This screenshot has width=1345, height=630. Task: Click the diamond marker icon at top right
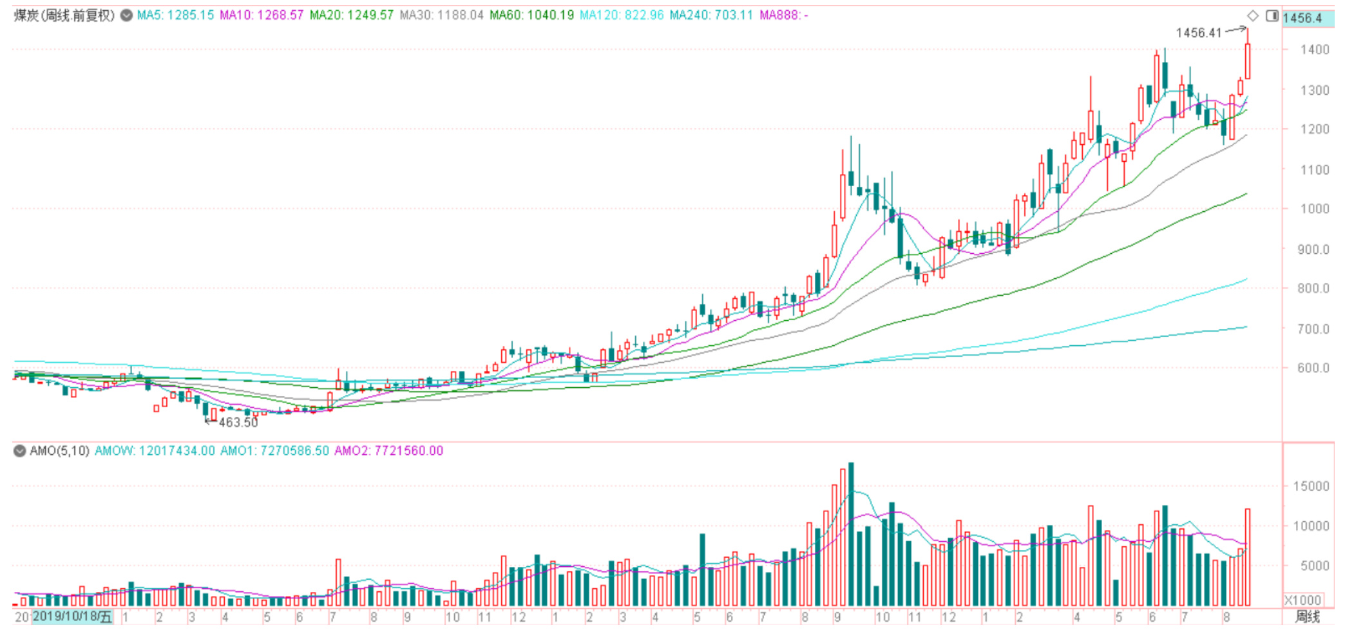[x=1252, y=16]
